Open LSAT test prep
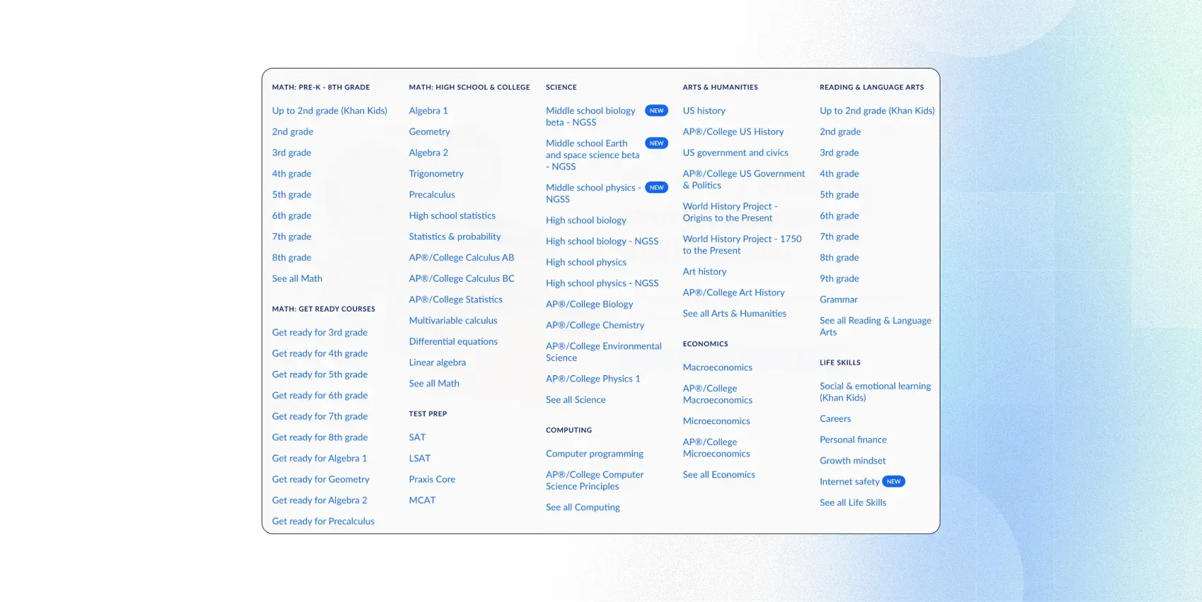The height and width of the screenshot is (602, 1202). tap(419, 459)
